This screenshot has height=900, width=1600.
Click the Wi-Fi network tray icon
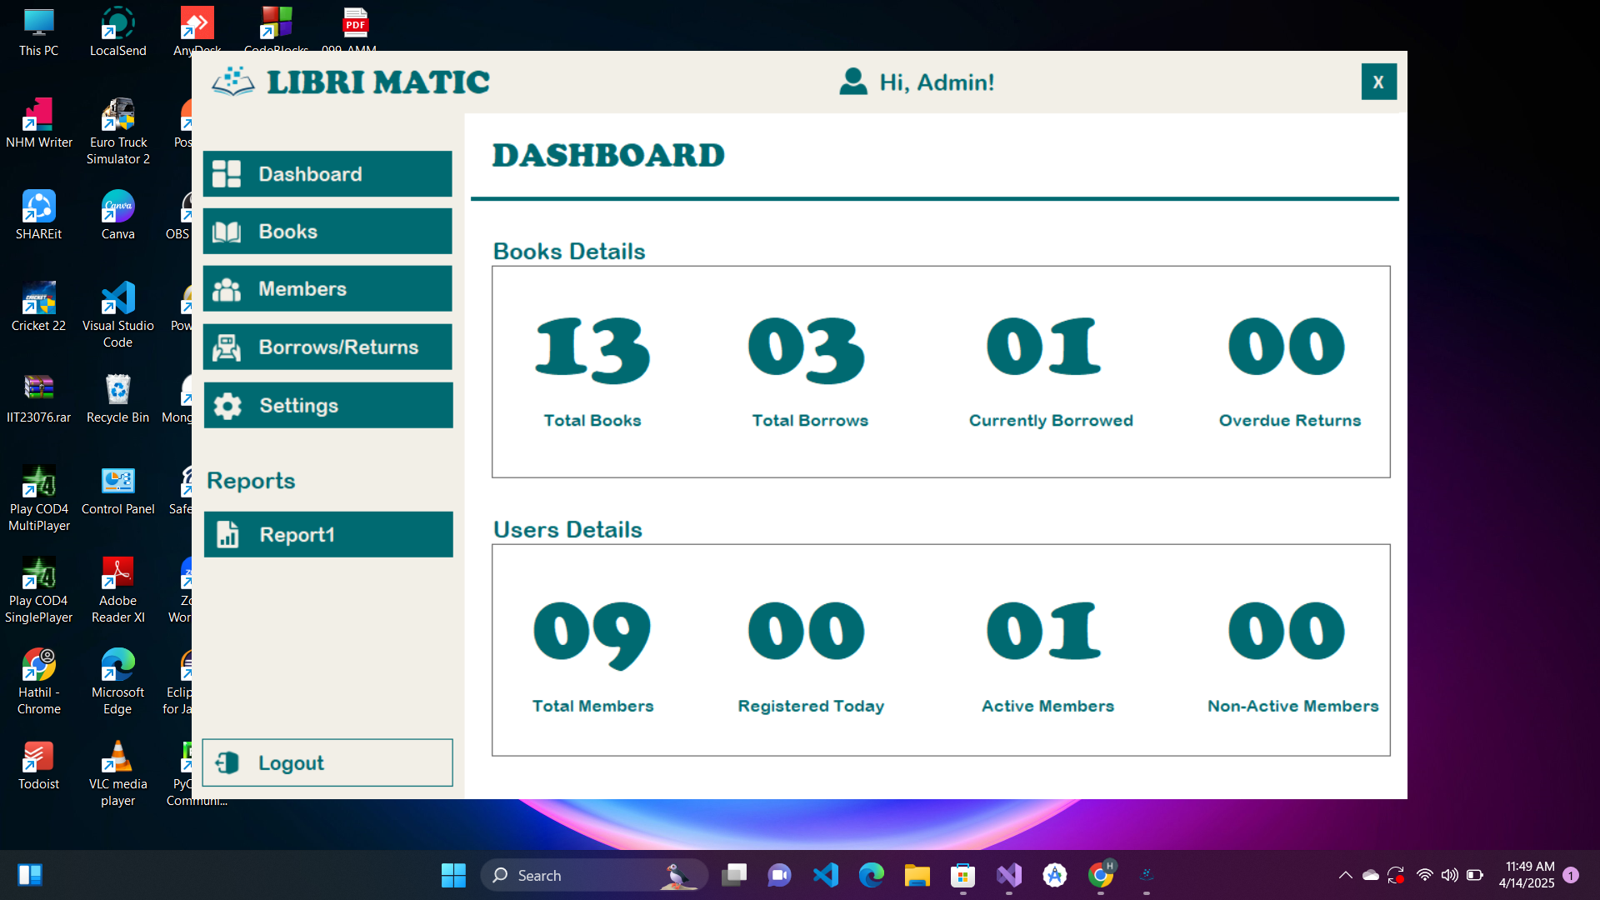[x=1425, y=875]
